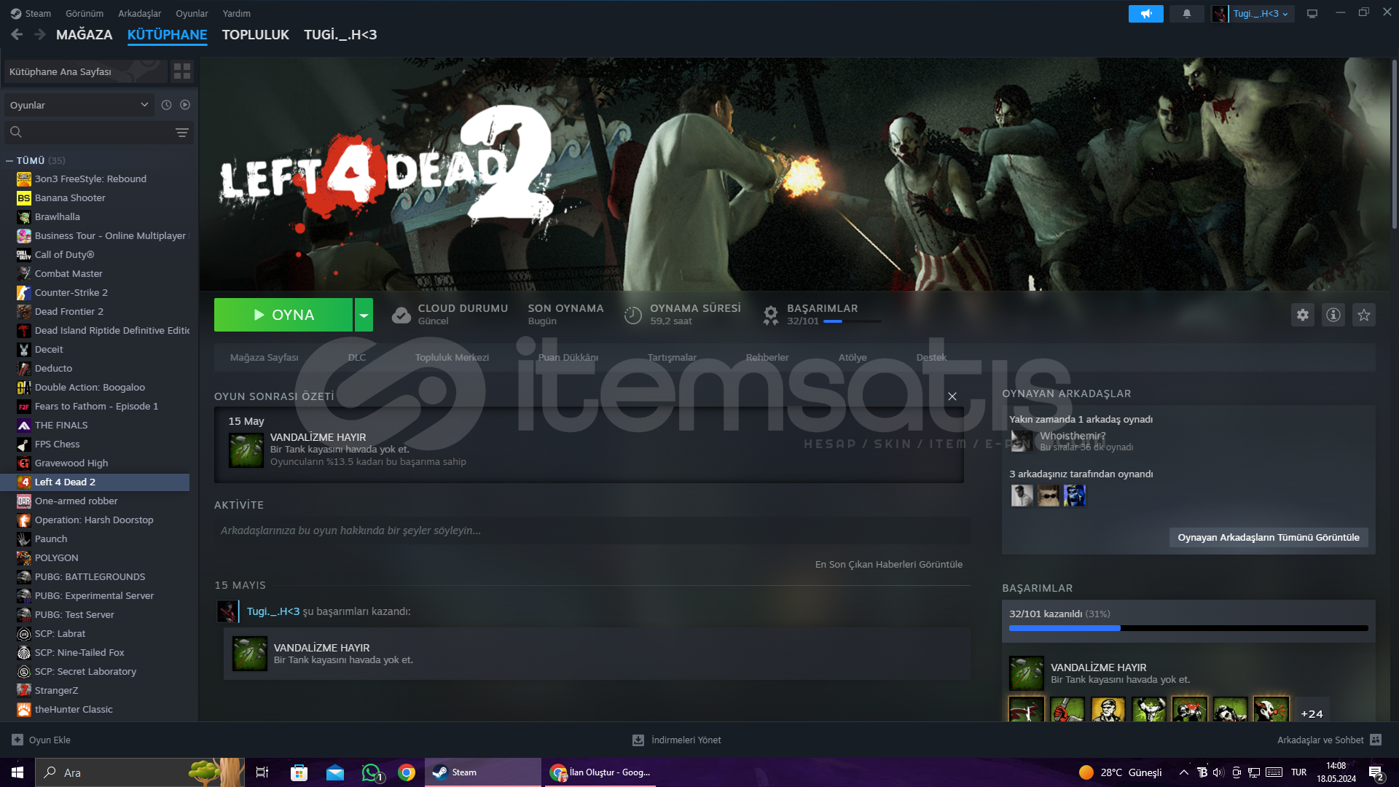Open the Topluluk Merkezi link
The width and height of the screenshot is (1399, 787).
click(x=452, y=357)
